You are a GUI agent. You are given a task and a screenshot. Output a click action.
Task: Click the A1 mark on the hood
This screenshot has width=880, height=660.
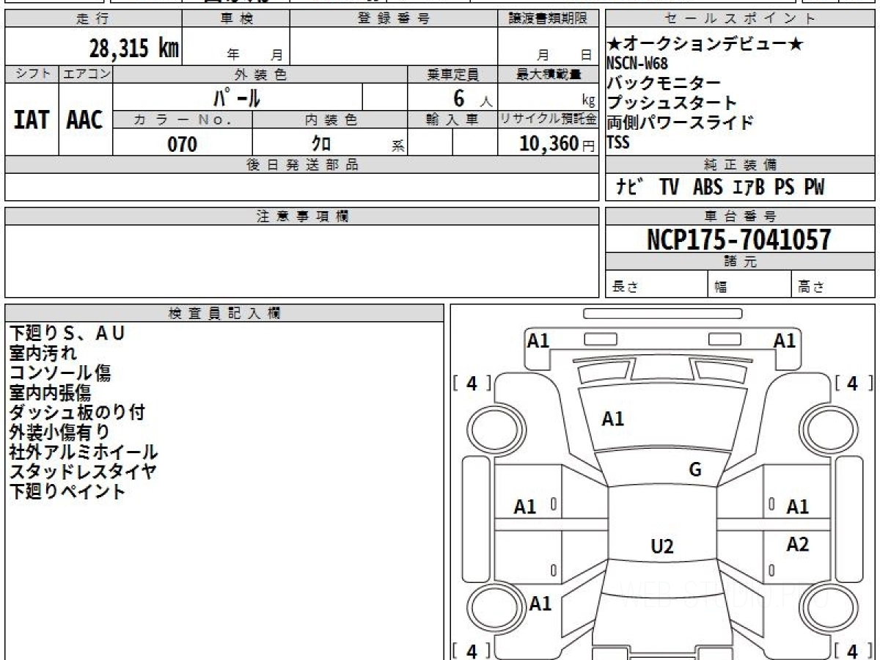613,419
